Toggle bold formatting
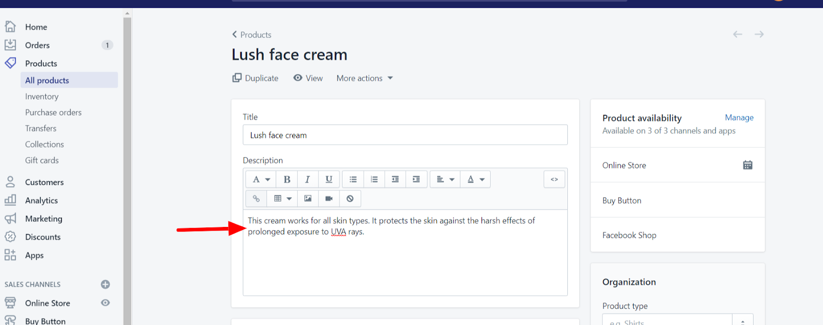Image resolution: width=823 pixels, height=325 pixels. pos(287,179)
